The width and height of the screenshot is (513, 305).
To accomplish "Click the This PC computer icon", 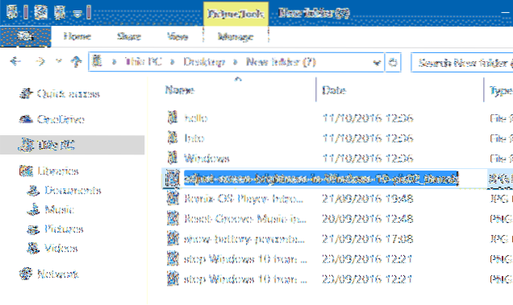I will pos(26,145).
